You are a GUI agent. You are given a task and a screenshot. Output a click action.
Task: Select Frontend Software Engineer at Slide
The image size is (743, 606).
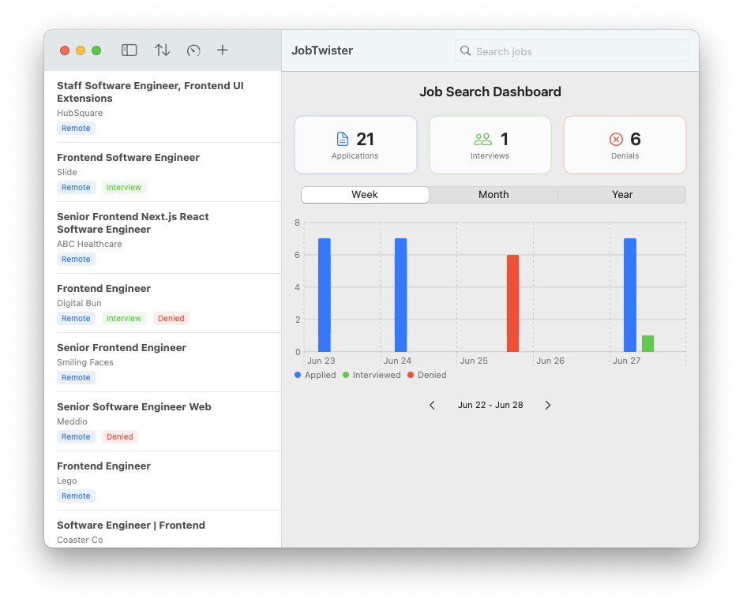[x=163, y=172]
